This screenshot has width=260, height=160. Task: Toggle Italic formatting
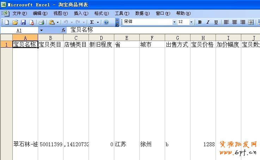click(x=208, y=22)
